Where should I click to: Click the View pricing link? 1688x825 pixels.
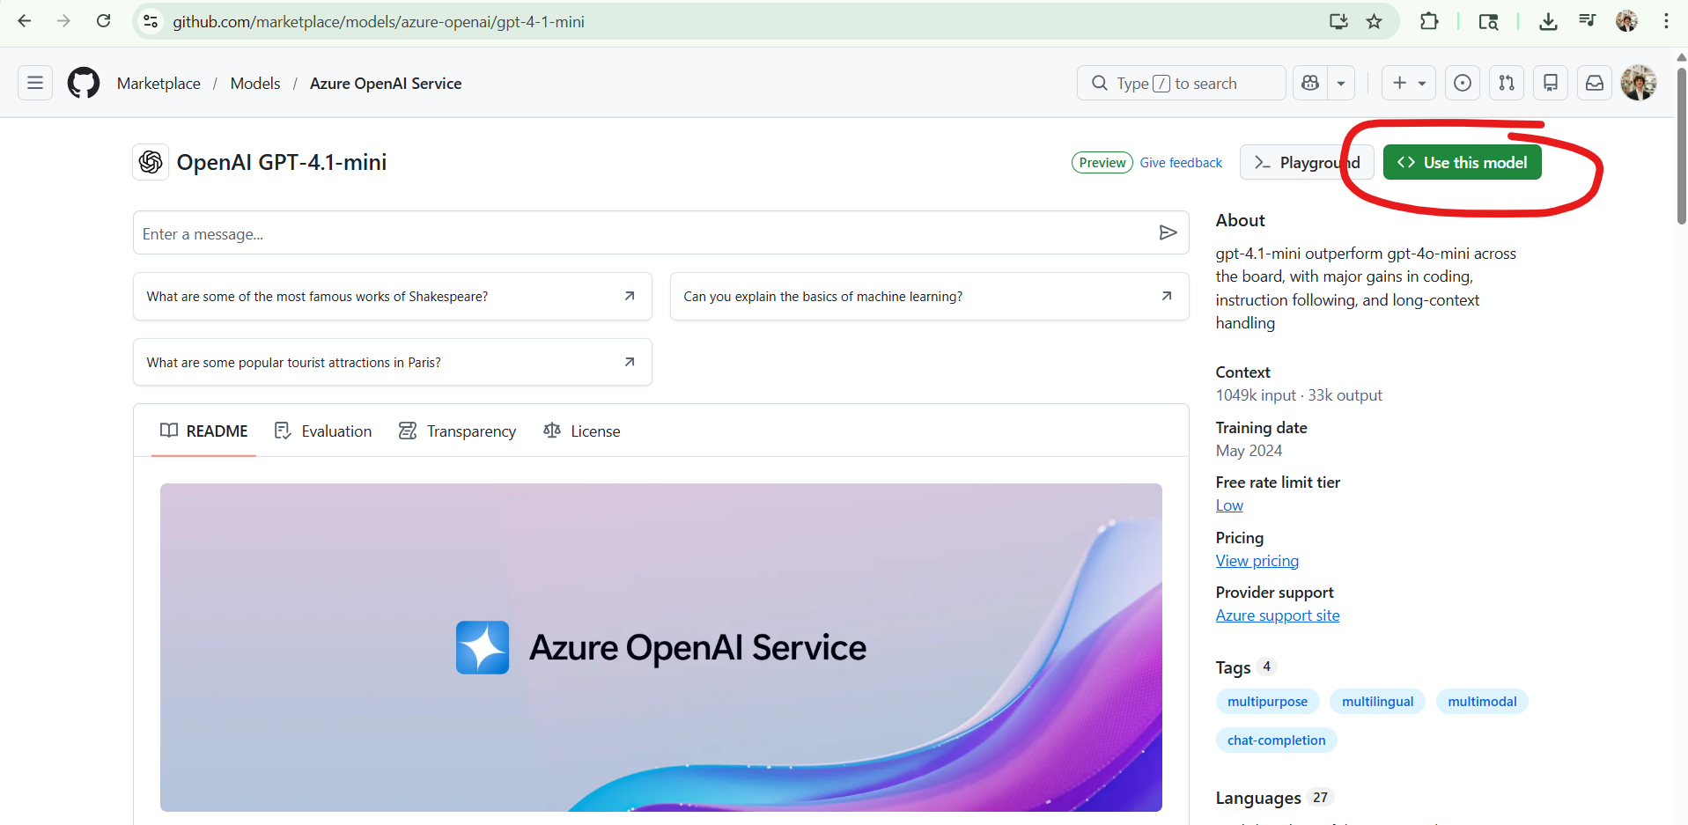(x=1257, y=561)
